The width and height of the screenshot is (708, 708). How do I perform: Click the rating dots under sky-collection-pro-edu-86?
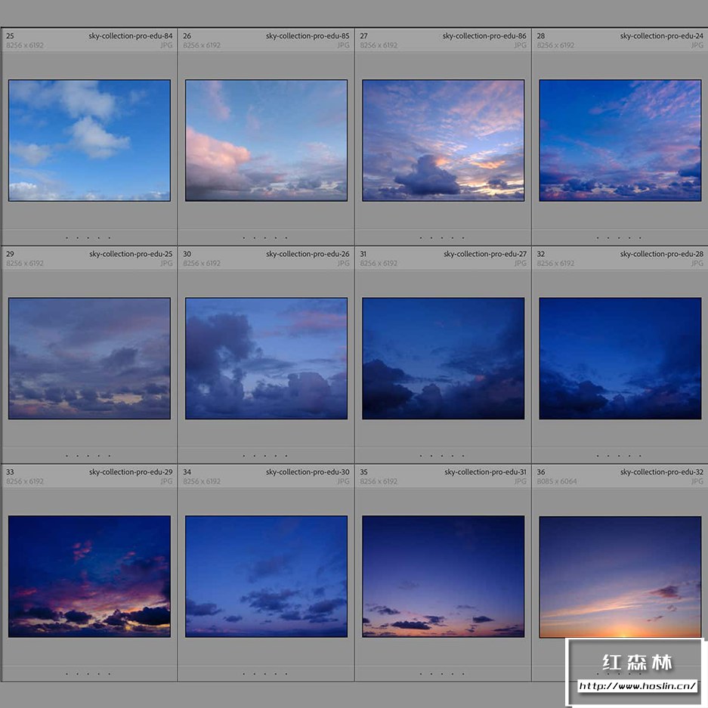point(442,237)
